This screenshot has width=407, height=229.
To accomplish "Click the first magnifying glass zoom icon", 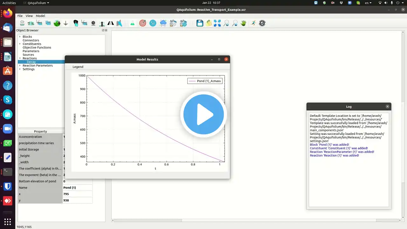I will click(x=226, y=23).
